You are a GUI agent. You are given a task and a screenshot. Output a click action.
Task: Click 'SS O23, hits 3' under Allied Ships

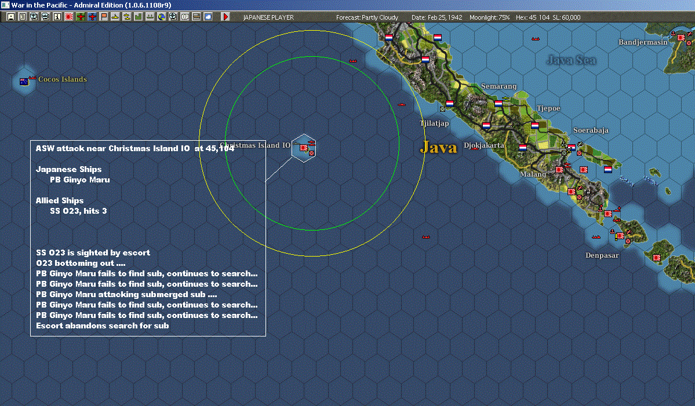pyautogui.click(x=78, y=211)
